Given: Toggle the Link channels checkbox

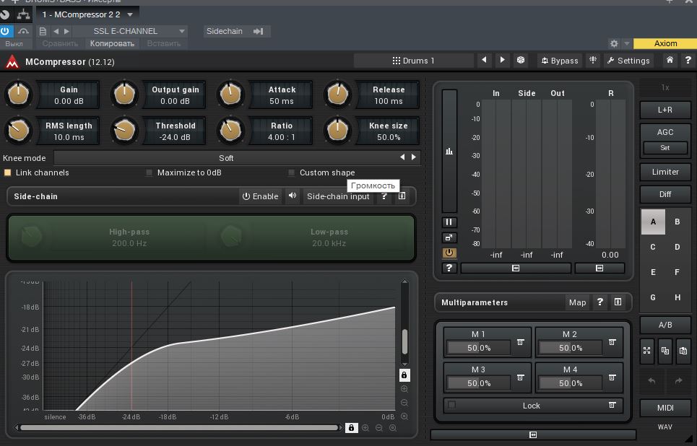Looking at the screenshot, I should coord(8,172).
